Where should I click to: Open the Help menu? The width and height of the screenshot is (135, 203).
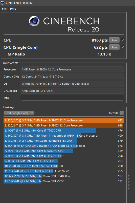point(13,9)
